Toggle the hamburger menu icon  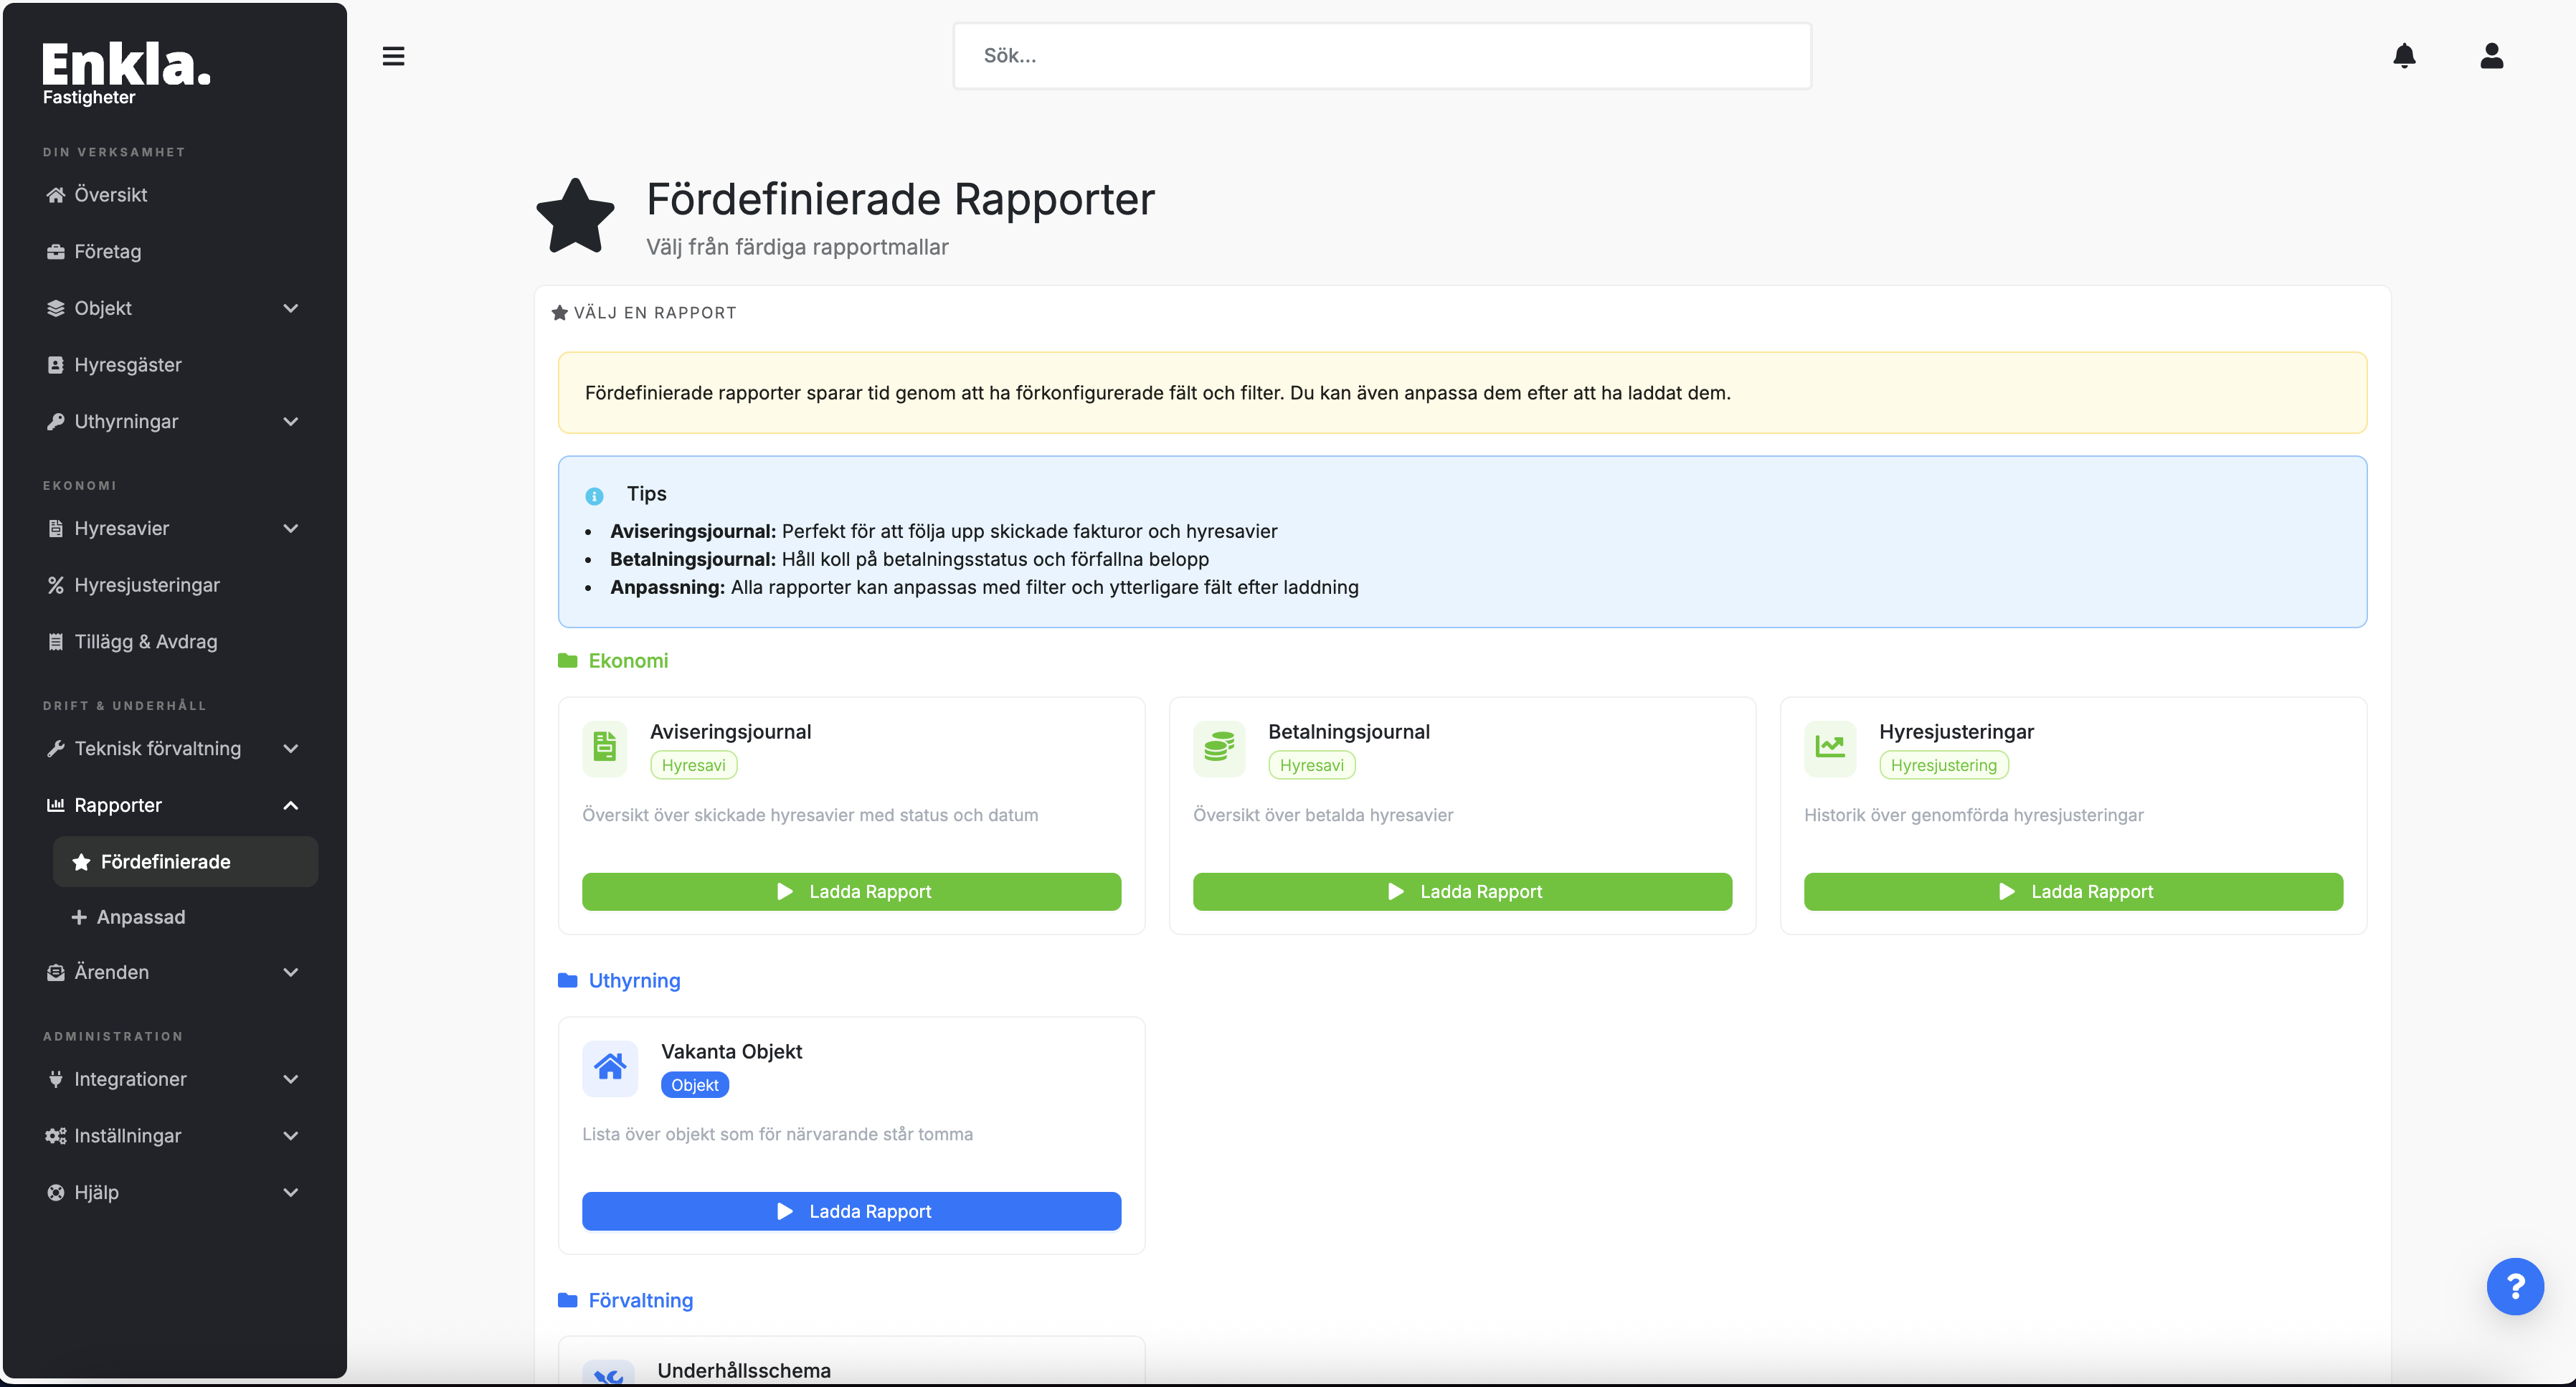tap(393, 56)
